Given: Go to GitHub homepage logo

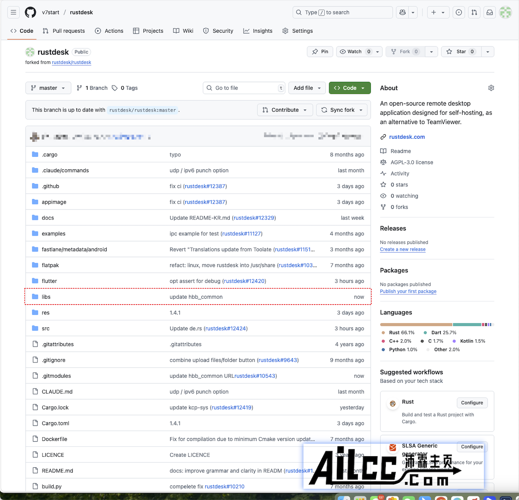Looking at the screenshot, I should point(30,12).
